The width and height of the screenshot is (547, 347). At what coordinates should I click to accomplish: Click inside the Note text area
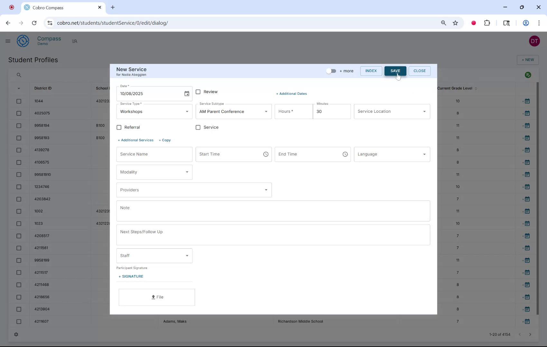pos(273,211)
